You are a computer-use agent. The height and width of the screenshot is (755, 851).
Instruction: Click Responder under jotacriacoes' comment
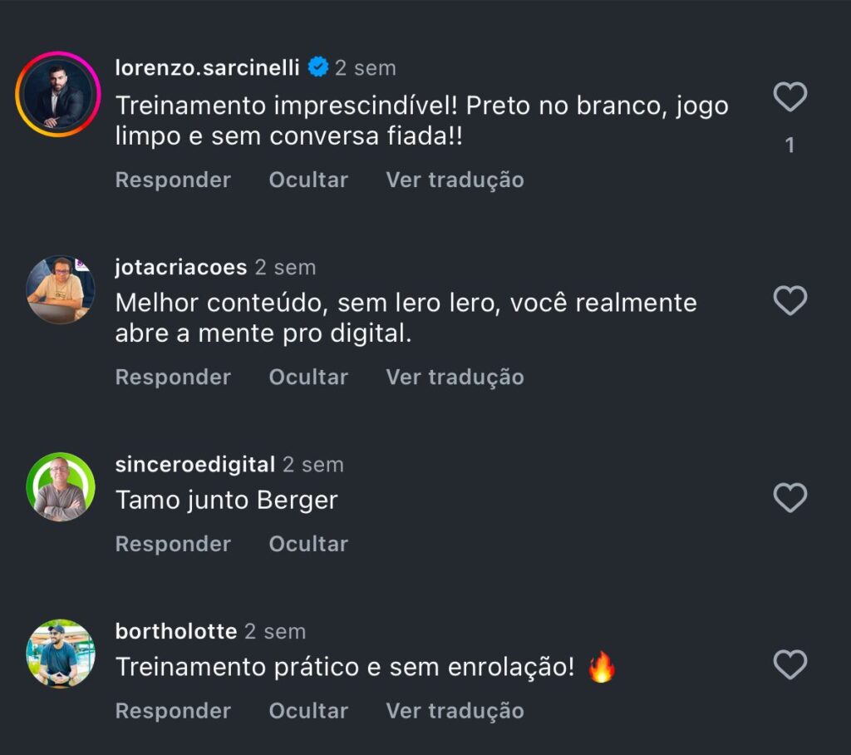tap(173, 377)
